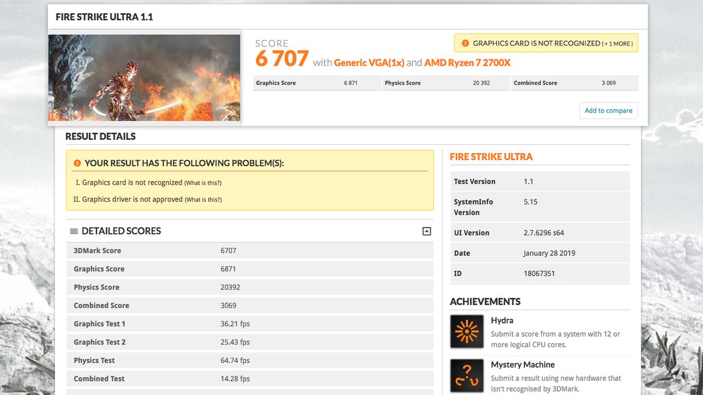Click the Fire Strike benchmark thumbnail
The image size is (703, 395).
coord(144,78)
